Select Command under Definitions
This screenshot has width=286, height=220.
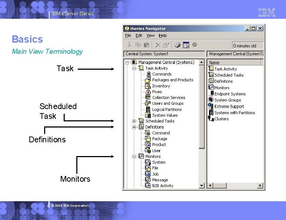pos(161,133)
